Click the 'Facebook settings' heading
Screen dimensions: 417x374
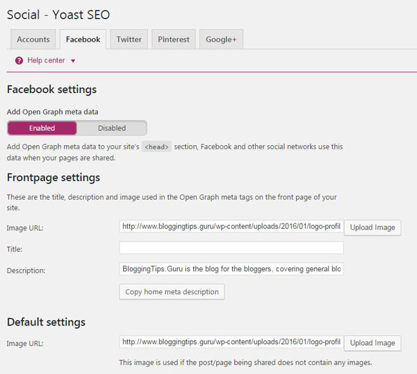pyautogui.click(x=51, y=90)
